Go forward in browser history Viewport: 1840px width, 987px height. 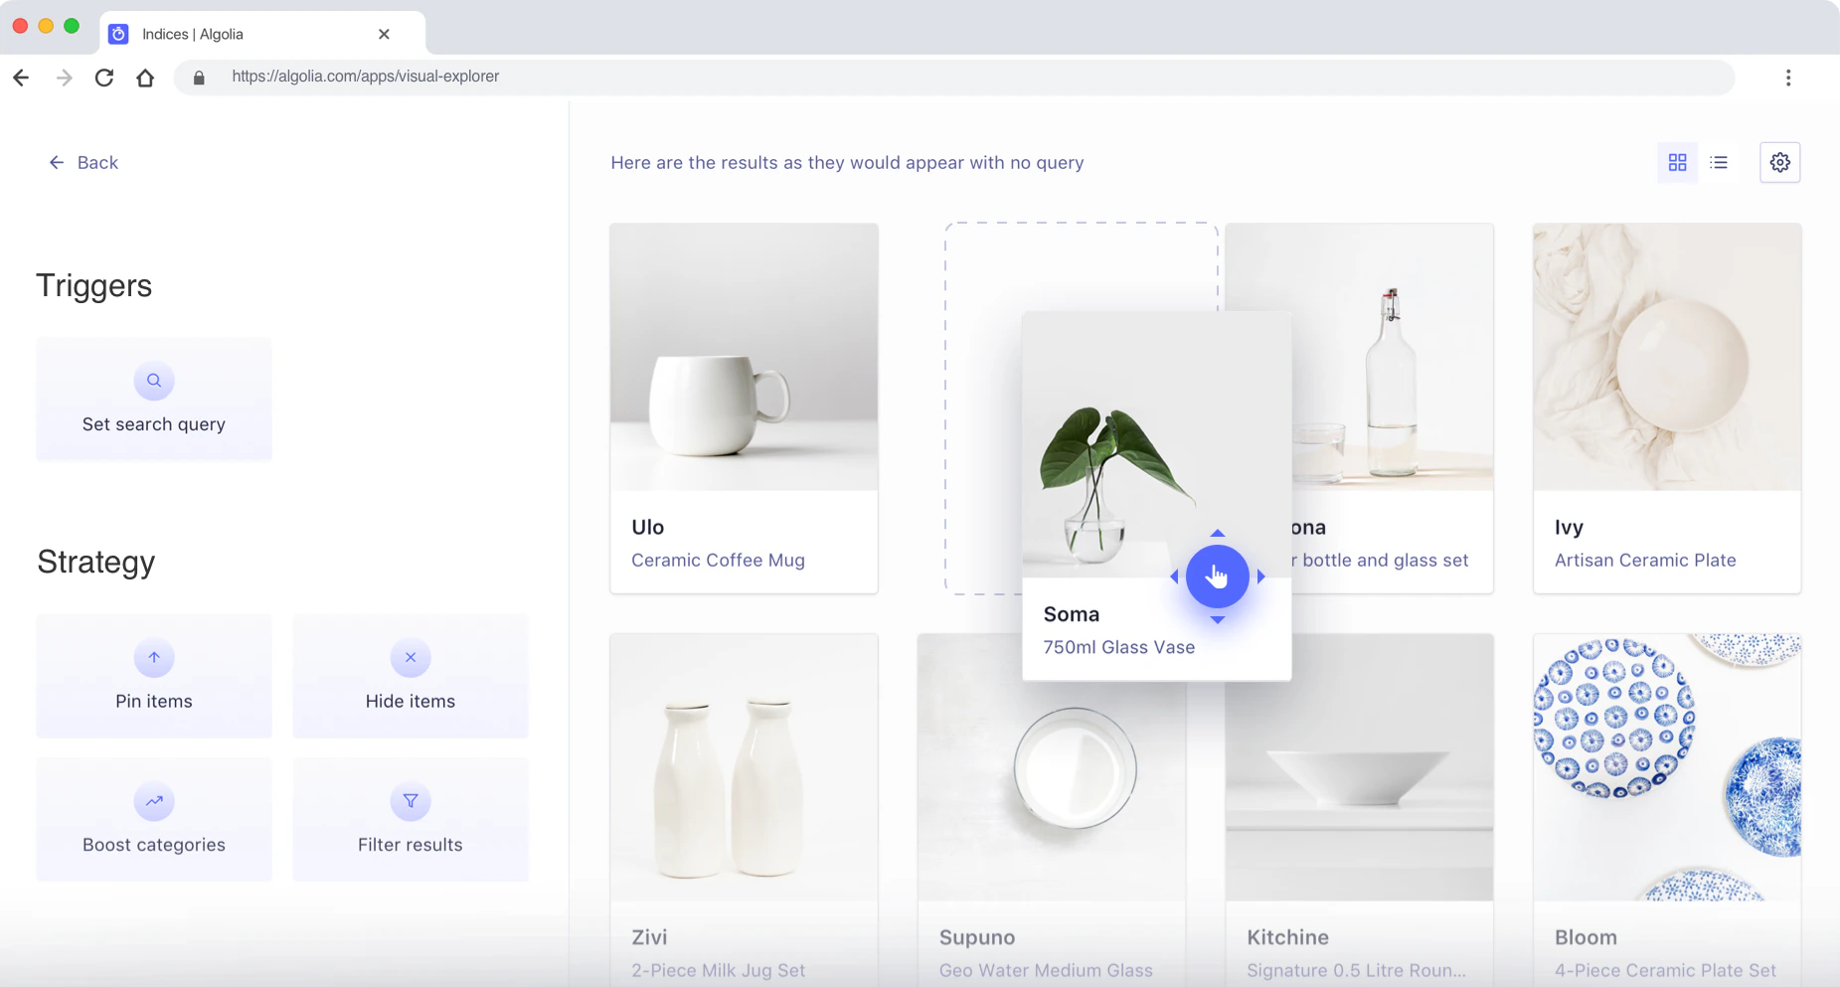tap(64, 78)
